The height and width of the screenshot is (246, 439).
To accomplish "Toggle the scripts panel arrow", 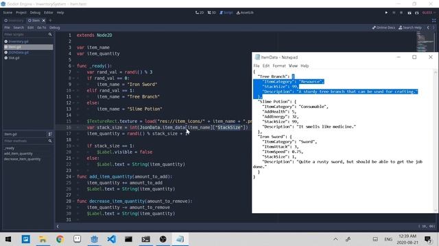I will pyautogui.click(x=58, y=226).
